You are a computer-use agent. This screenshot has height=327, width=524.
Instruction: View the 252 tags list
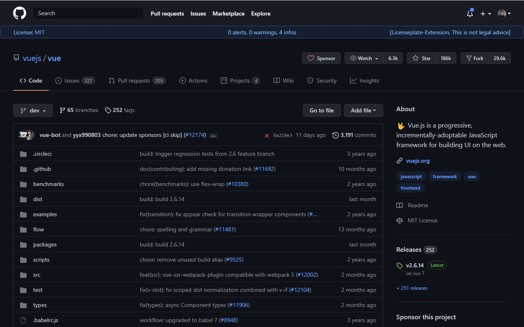pos(120,110)
